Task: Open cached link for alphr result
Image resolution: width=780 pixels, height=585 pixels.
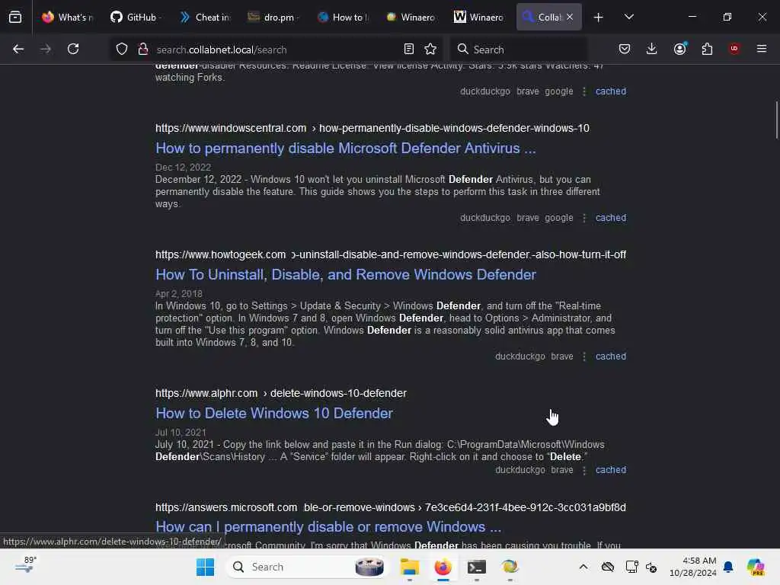Action: (611, 470)
